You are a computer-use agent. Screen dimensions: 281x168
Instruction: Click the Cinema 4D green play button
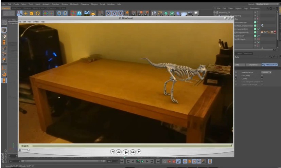142,161
